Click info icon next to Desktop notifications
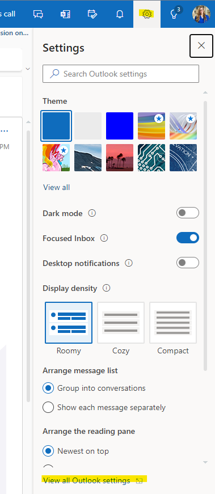This screenshot has height=494, width=215. [129, 263]
